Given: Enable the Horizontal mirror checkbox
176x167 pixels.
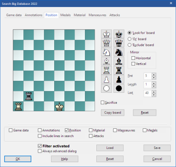Looking at the screenshot, I should pyautogui.click(x=133, y=58).
